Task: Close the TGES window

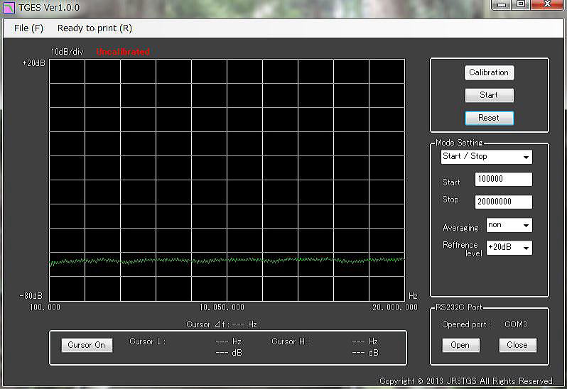Action: click(548, 5)
